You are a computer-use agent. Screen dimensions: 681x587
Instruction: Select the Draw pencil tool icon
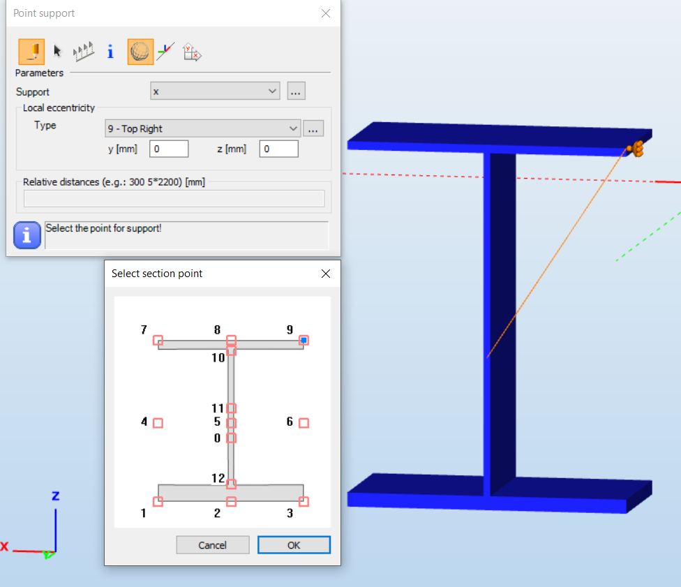pos(31,52)
